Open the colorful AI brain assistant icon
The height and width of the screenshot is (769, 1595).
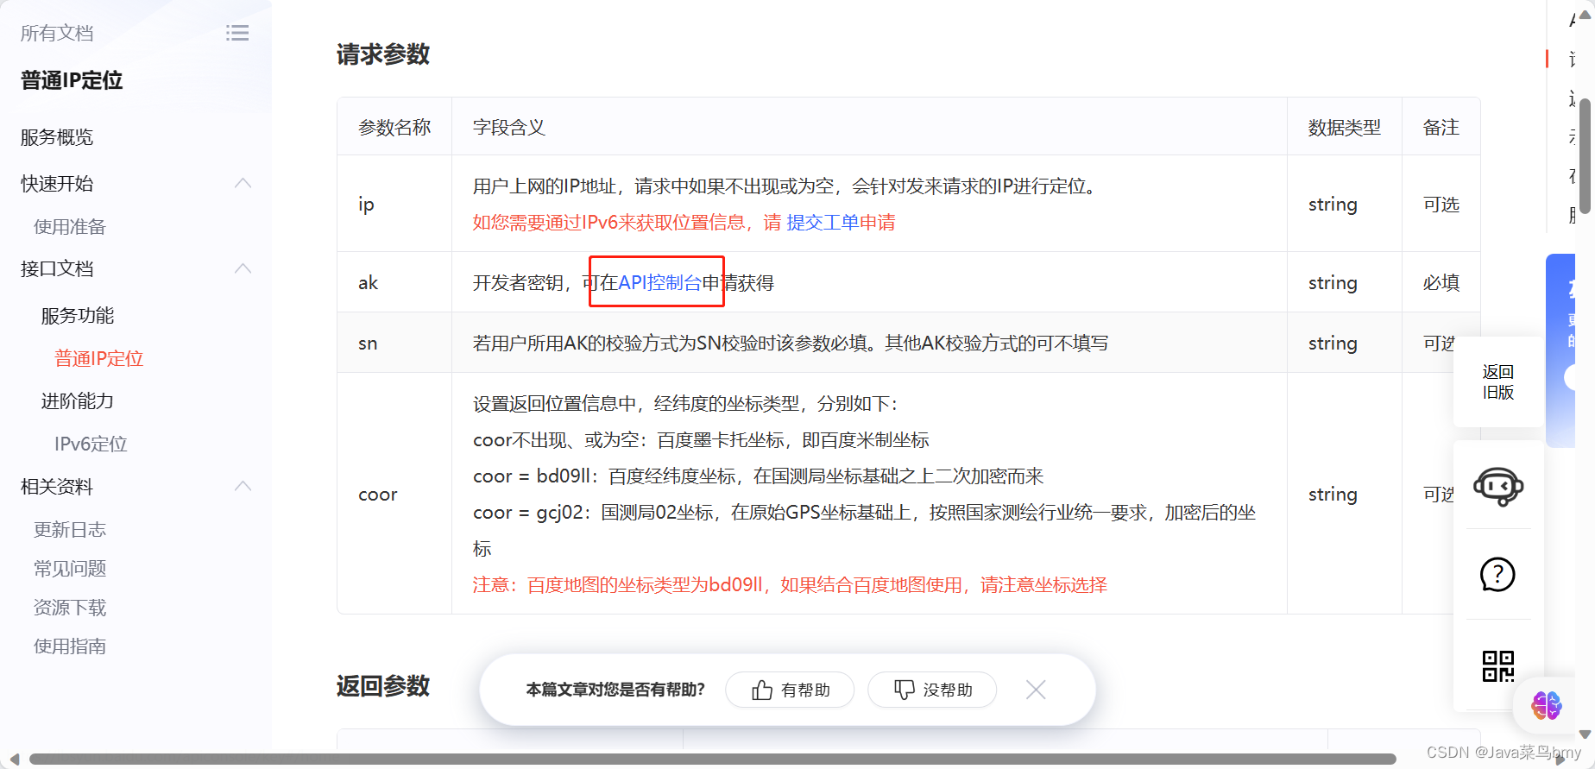coord(1547,705)
